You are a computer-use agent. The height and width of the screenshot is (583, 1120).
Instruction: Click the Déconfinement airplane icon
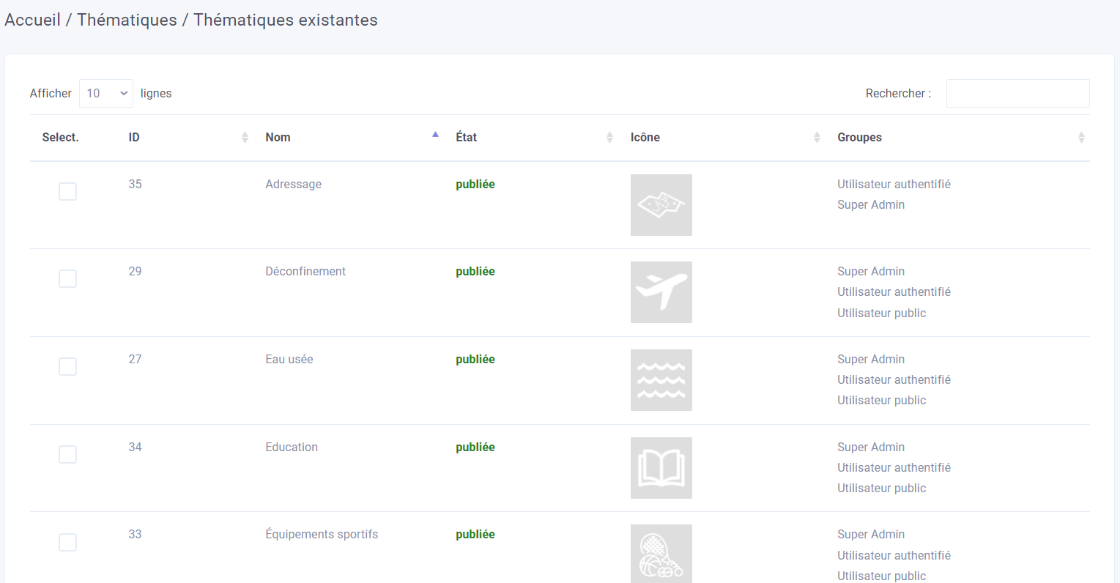click(661, 292)
